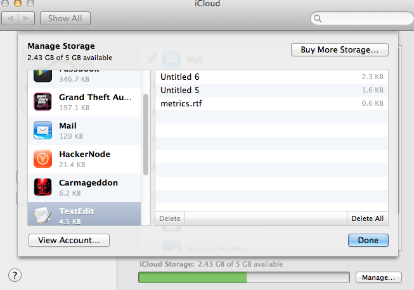Click the Mail app icon

tap(42, 130)
